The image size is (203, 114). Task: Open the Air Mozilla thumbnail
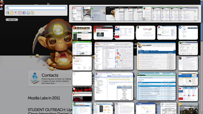pyautogui.click(x=82, y=94)
